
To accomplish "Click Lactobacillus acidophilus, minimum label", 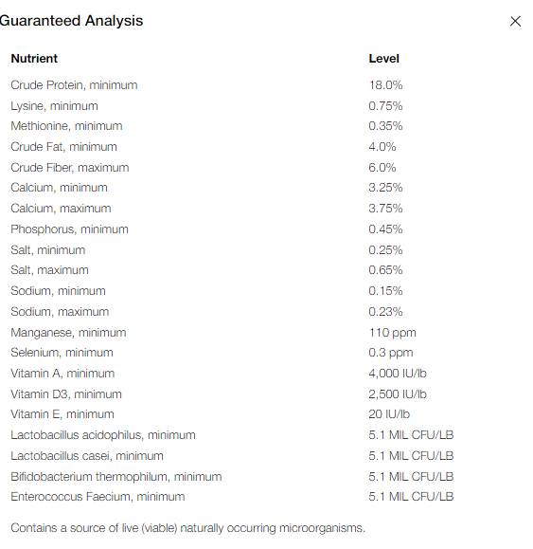I will 103,435.
